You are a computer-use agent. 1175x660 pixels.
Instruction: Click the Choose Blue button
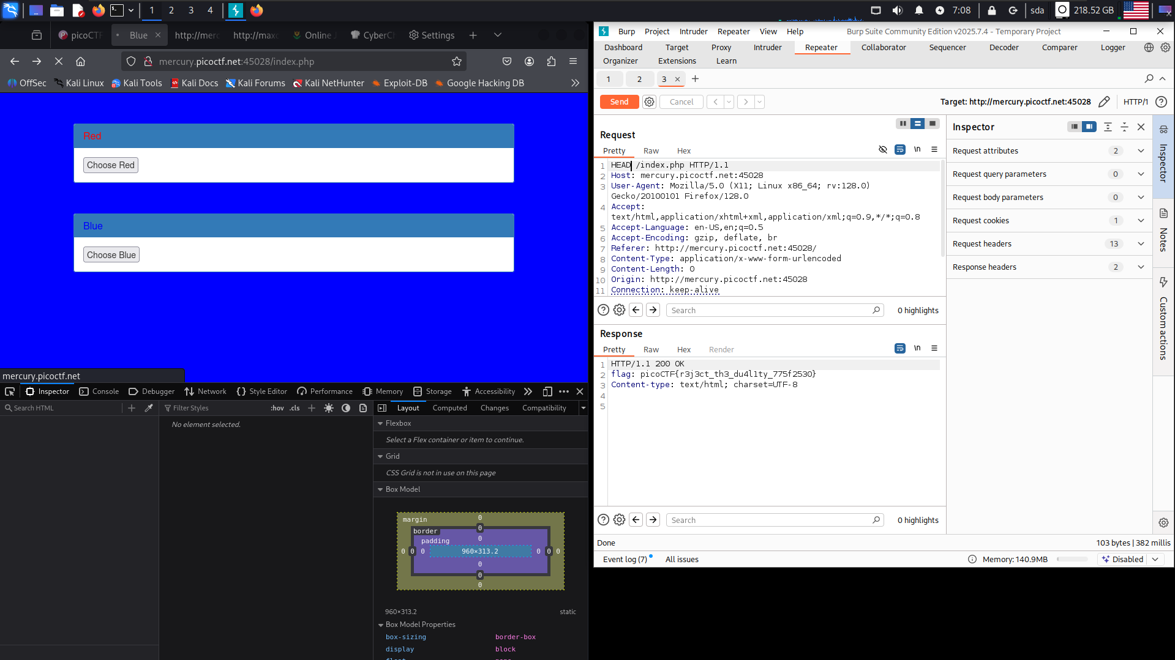(111, 255)
